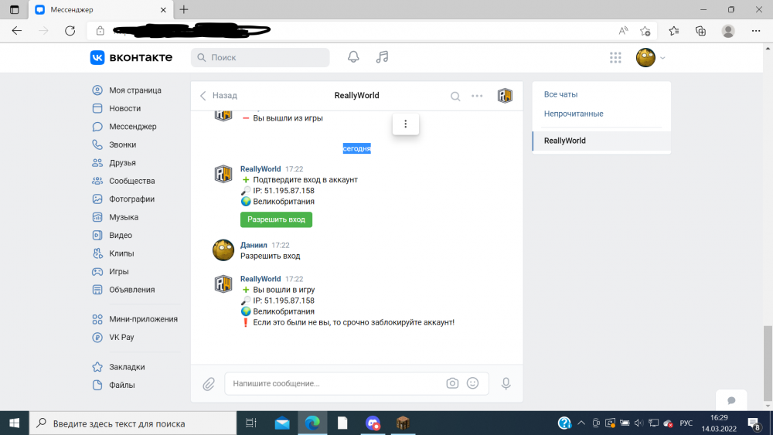Viewport: 773px width, 435px height.
Task: Open Minecraft block icon on taskbar
Action: click(403, 423)
